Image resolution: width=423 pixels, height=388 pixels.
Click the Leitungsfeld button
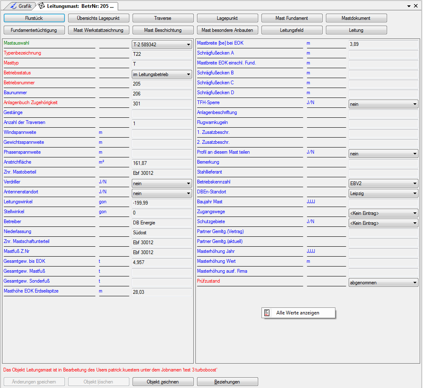coord(292,30)
